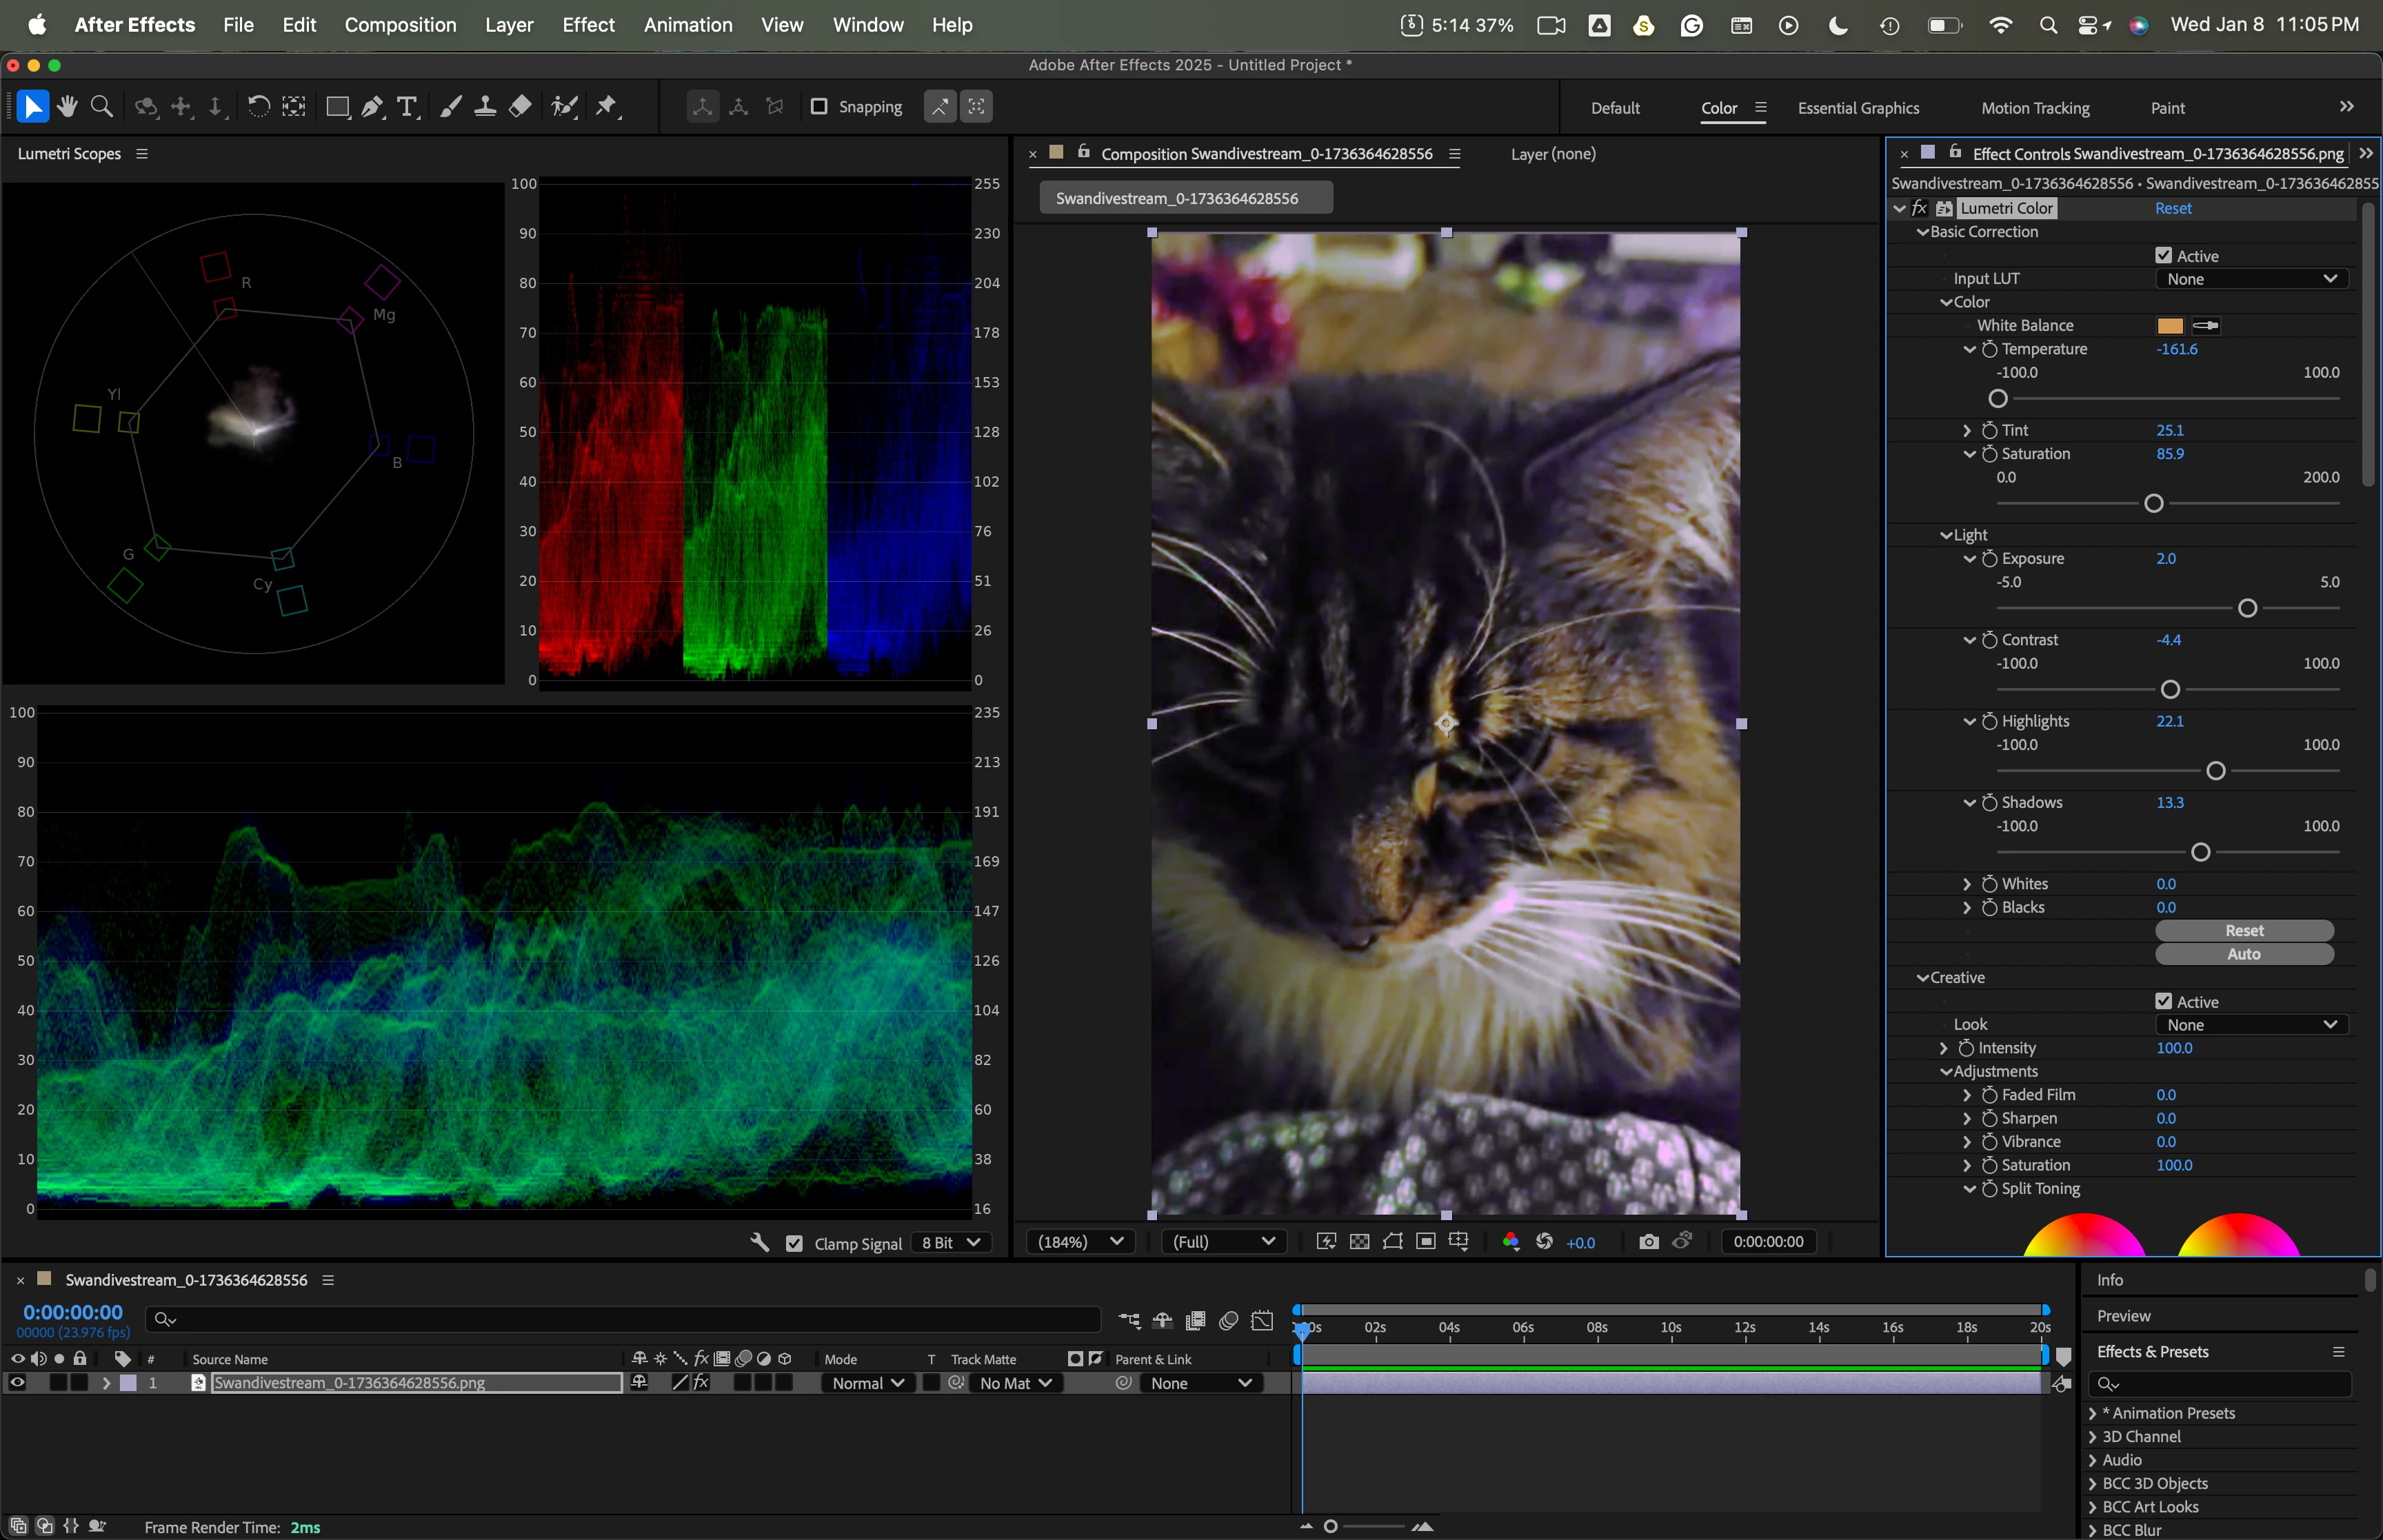The height and width of the screenshot is (1540, 2383).
Task: Select the Horizontal Type tool
Action: point(407,107)
